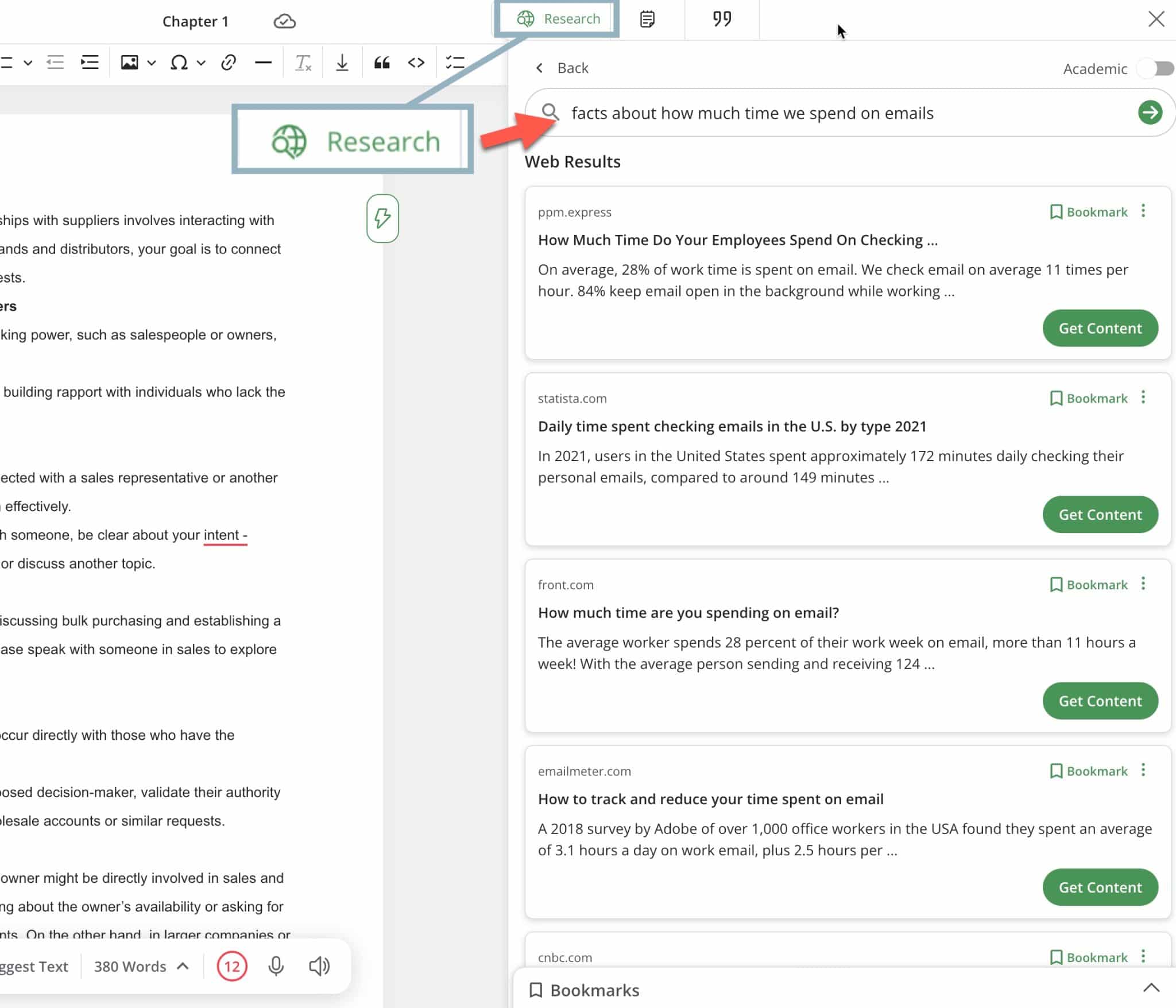Open the citations (quotation marks) tab
Screen dimensions: 1176x1008
click(x=721, y=19)
